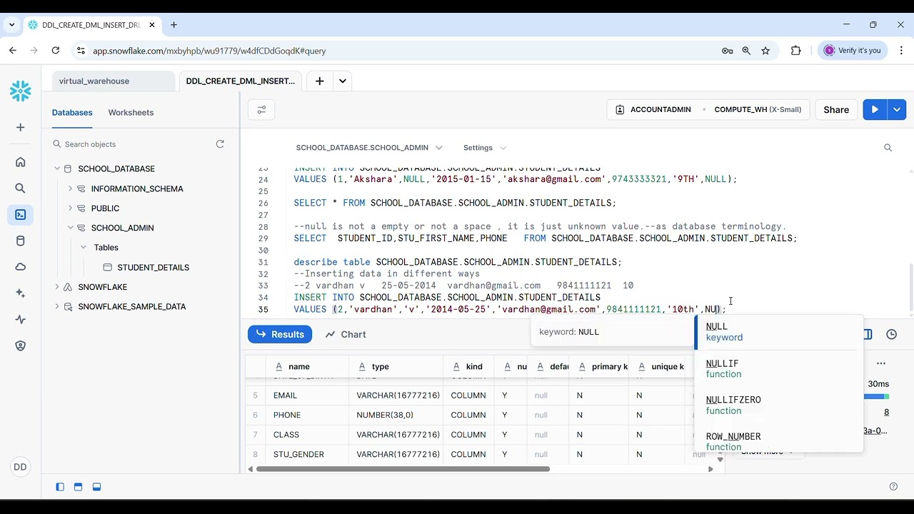
Task: Choose the ROW_NUMBER function suggestion
Action: (778, 441)
